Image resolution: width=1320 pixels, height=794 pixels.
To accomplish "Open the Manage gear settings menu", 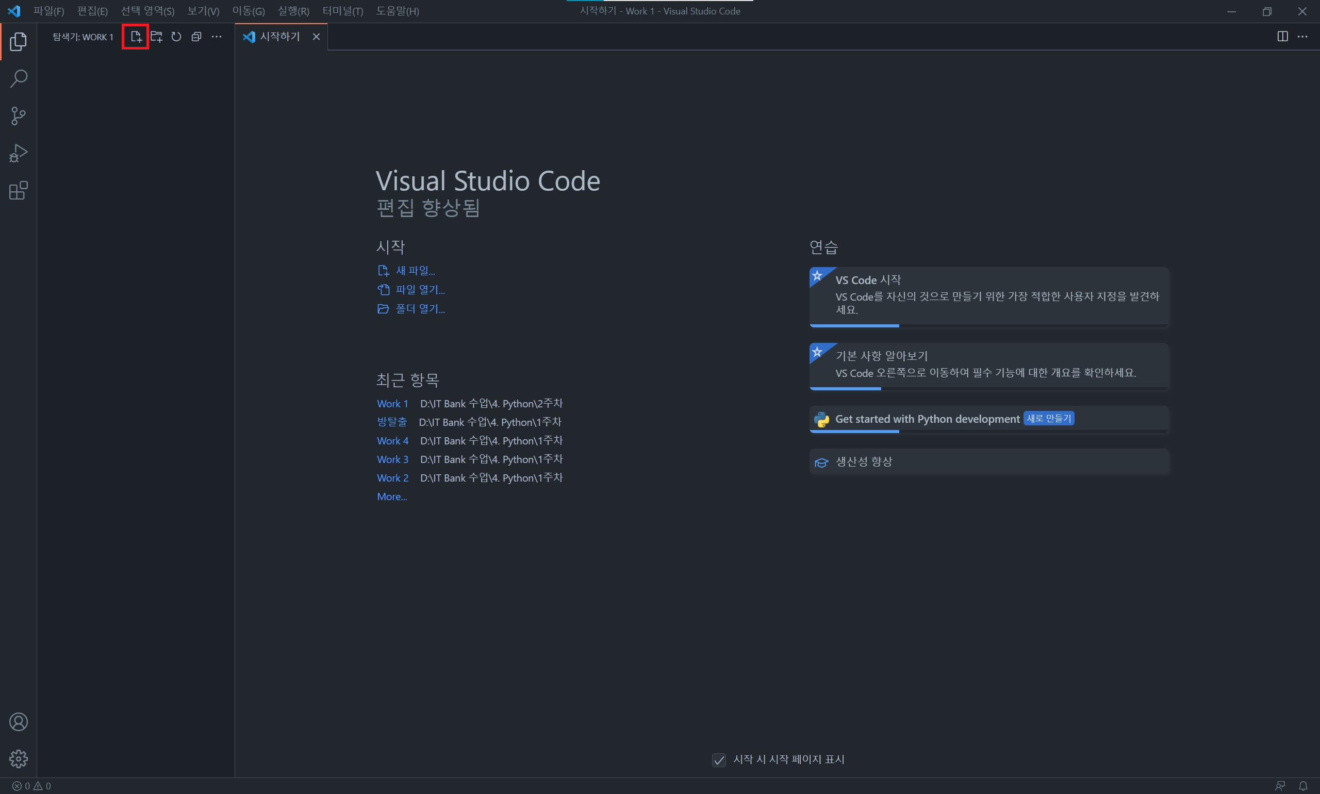I will 19,758.
